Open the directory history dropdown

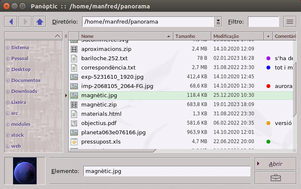(x=218, y=22)
